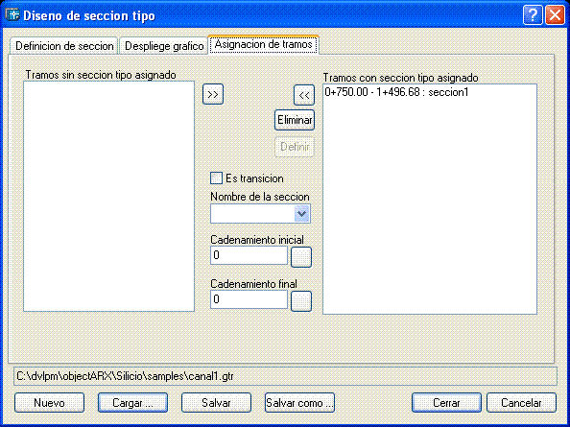Image resolution: width=570 pixels, height=427 pixels.
Task: Click the >> move-right arrow button
Action: click(x=213, y=94)
